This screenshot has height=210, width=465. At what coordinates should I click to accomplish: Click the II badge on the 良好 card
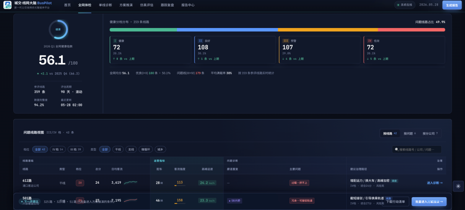(x=201, y=41)
